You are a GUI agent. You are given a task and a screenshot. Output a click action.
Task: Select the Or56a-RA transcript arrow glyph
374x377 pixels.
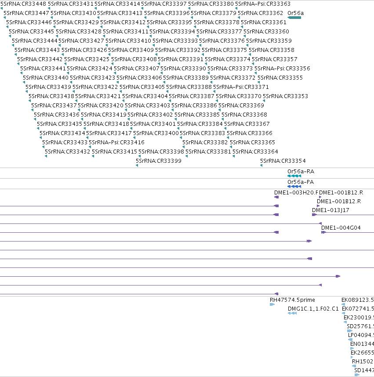point(294,176)
